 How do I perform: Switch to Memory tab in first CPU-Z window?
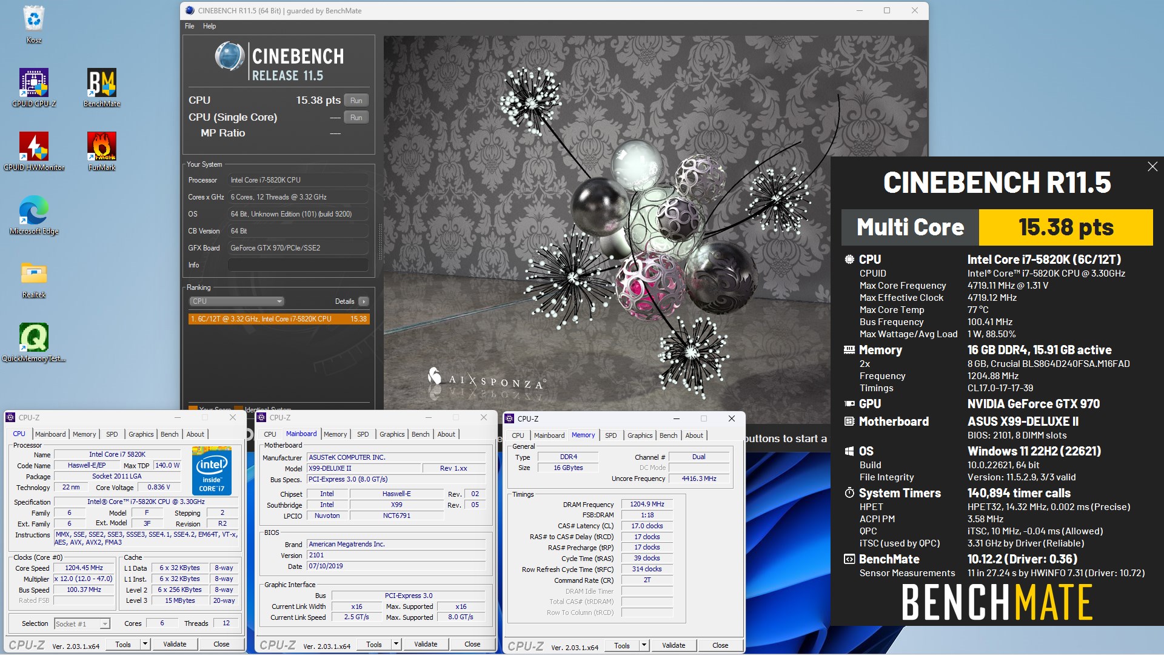(x=84, y=434)
